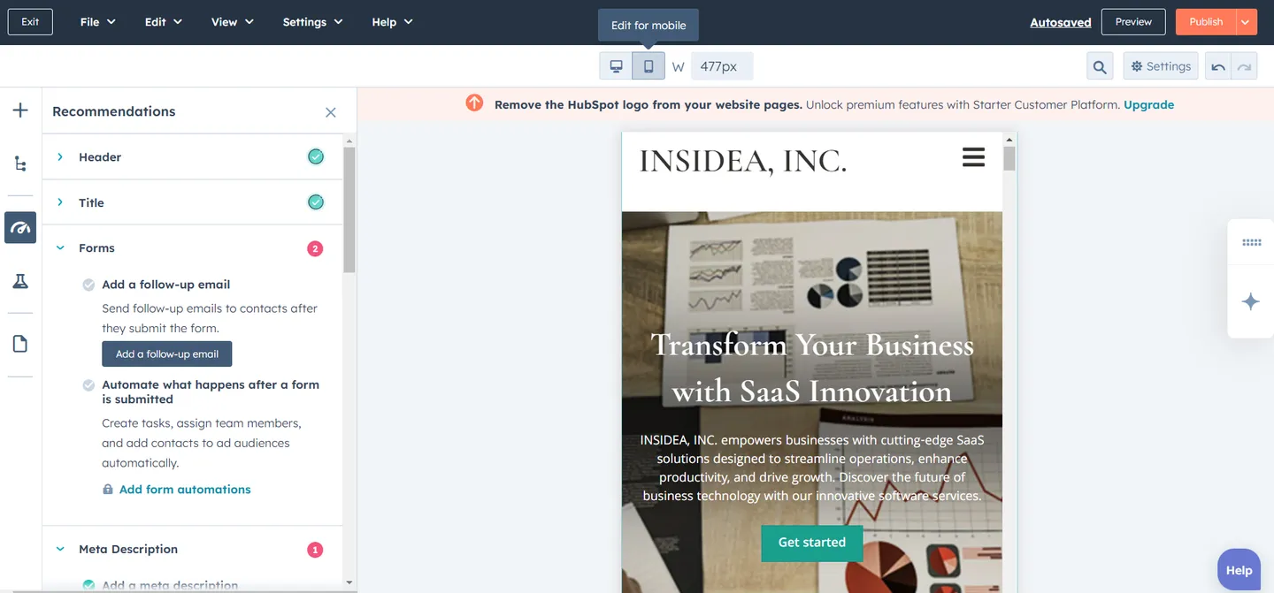Switch to desktop preview icon
Image resolution: width=1274 pixels, height=593 pixels.
tap(616, 66)
